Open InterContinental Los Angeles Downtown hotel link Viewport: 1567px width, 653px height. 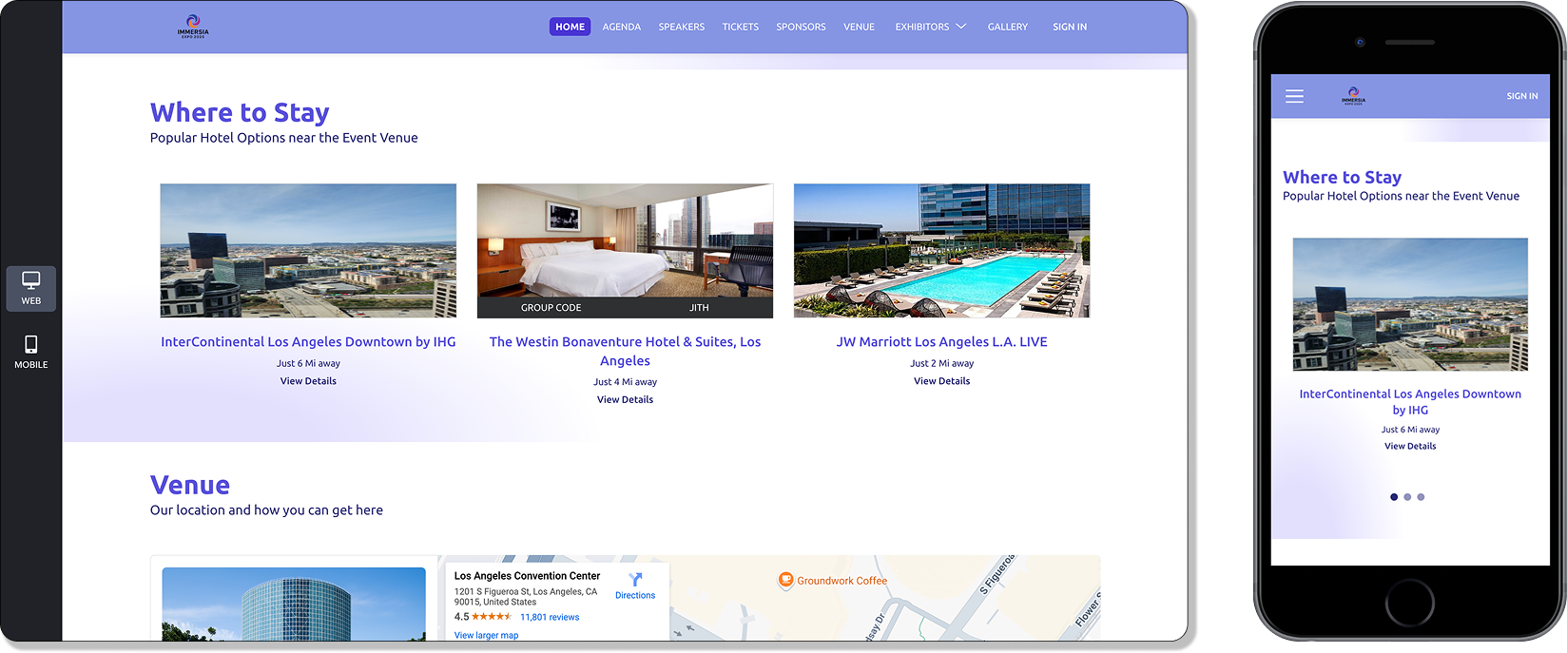pos(308,342)
